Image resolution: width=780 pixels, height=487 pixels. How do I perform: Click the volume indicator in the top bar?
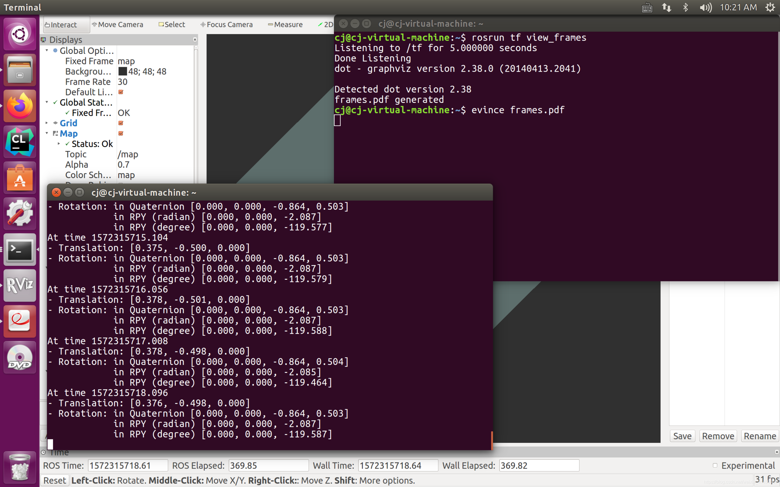(705, 7)
